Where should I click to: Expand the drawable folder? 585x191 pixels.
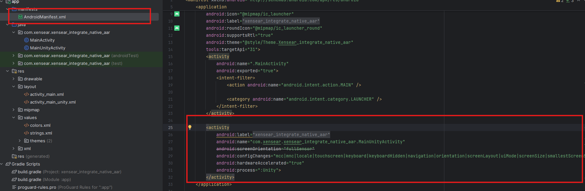(x=14, y=79)
